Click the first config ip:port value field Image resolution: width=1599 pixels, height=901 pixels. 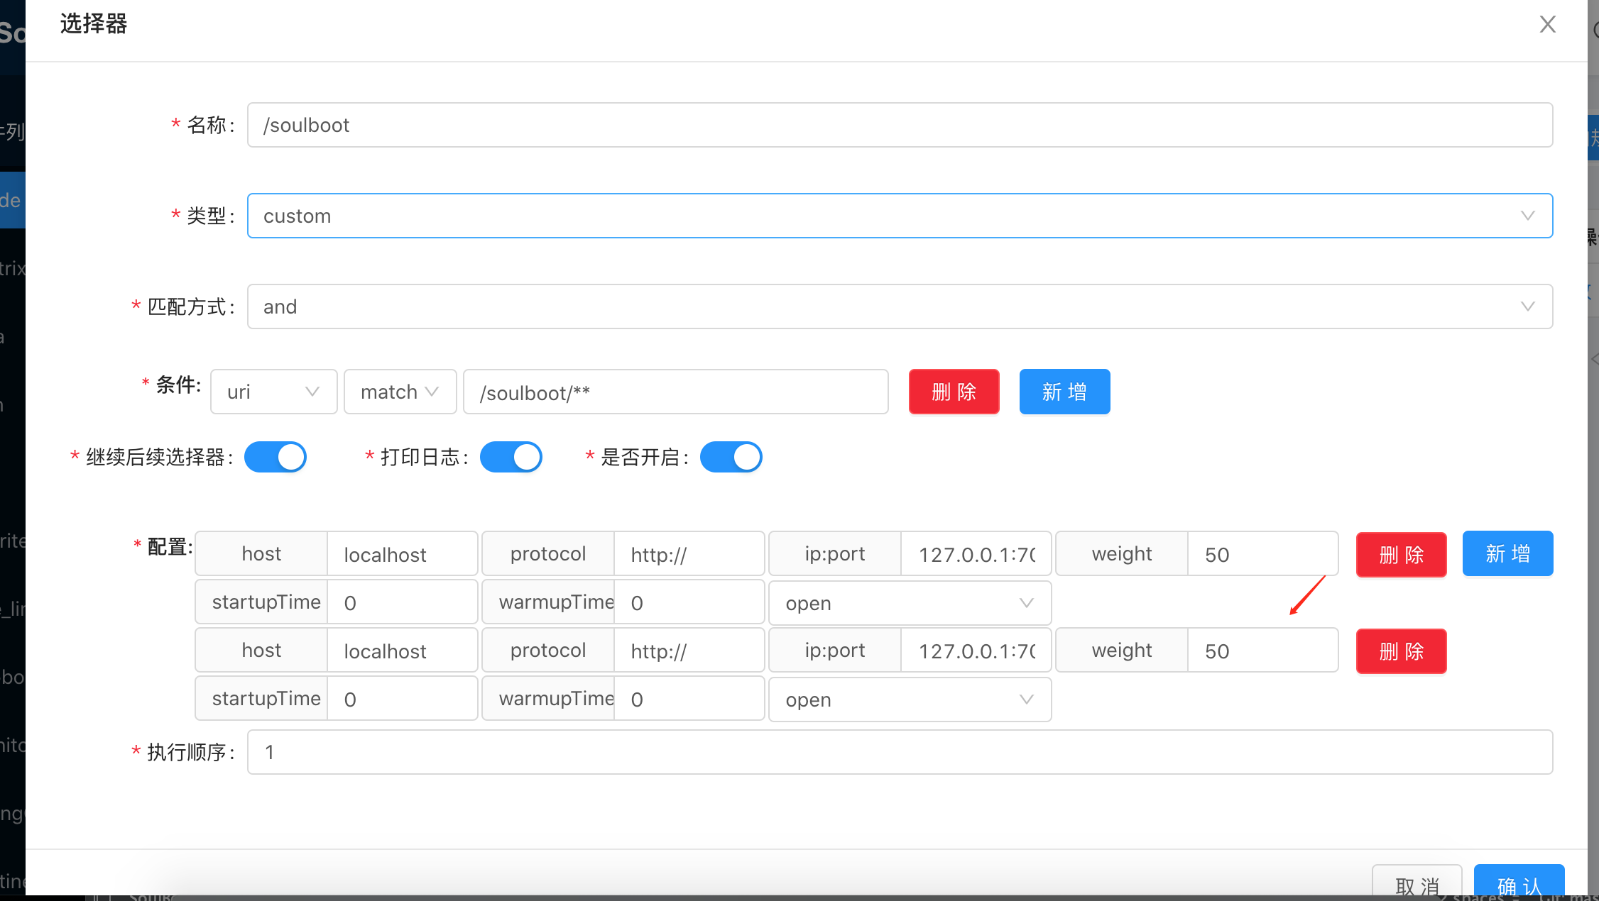tap(976, 554)
